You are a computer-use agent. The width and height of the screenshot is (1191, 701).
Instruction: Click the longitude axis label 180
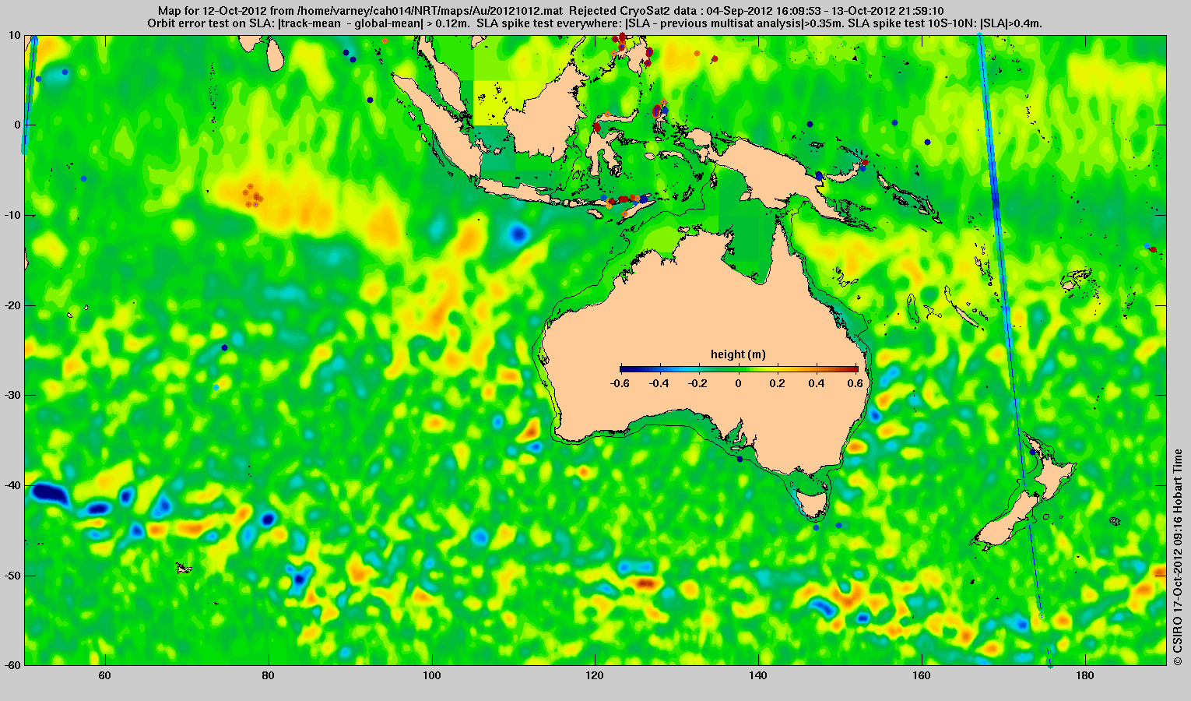pyautogui.click(x=1084, y=675)
